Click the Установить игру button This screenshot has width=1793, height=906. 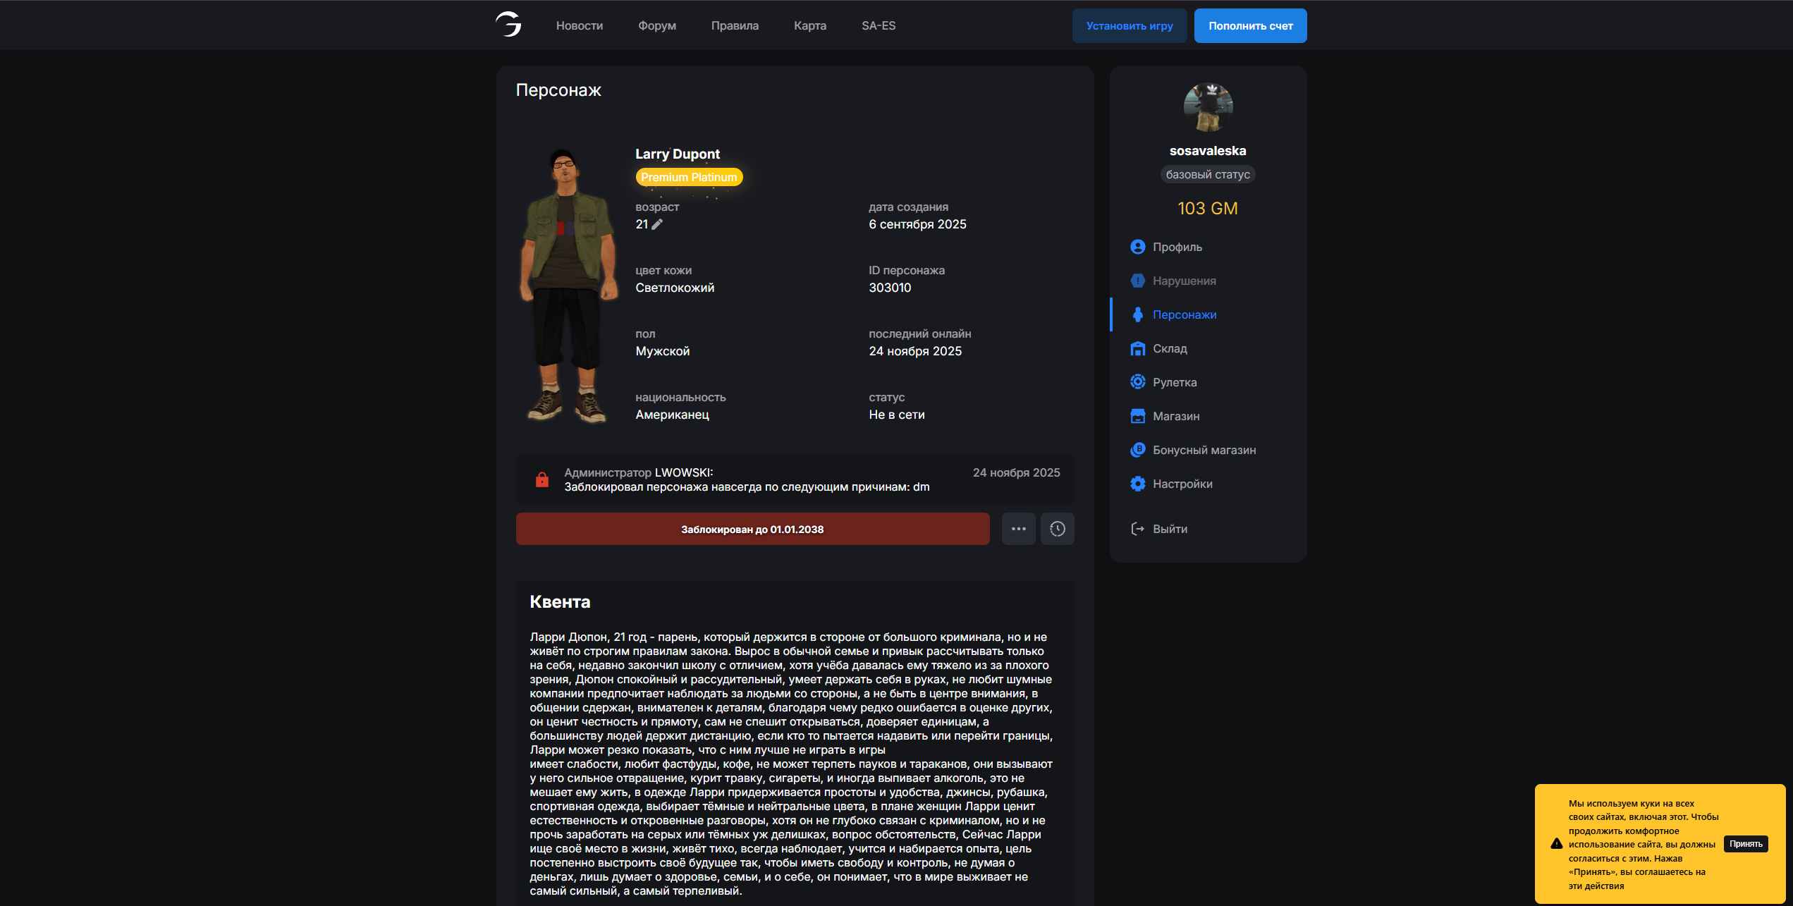click(1130, 25)
